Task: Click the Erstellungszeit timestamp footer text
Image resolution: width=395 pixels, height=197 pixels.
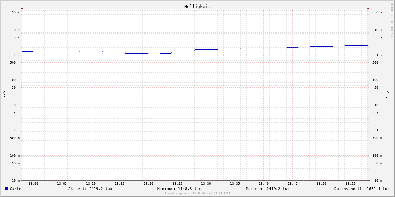Action: coord(197,194)
